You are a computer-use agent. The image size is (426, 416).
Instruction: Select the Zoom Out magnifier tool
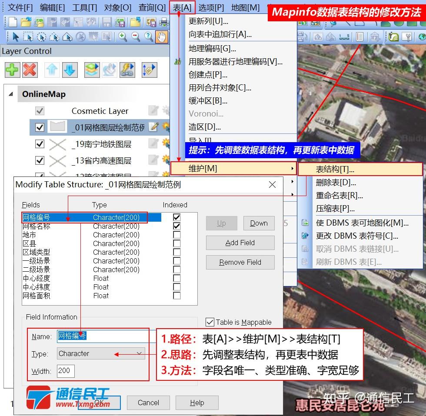point(135,37)
